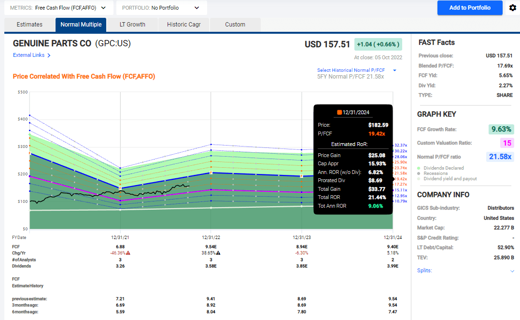Open the settings gear icon
Image resolution: width=520 pixels, height=320 pixels.
513,8
